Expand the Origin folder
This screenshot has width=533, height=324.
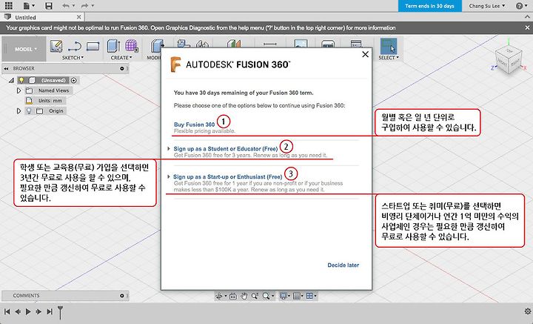click(x=19, y=111)
